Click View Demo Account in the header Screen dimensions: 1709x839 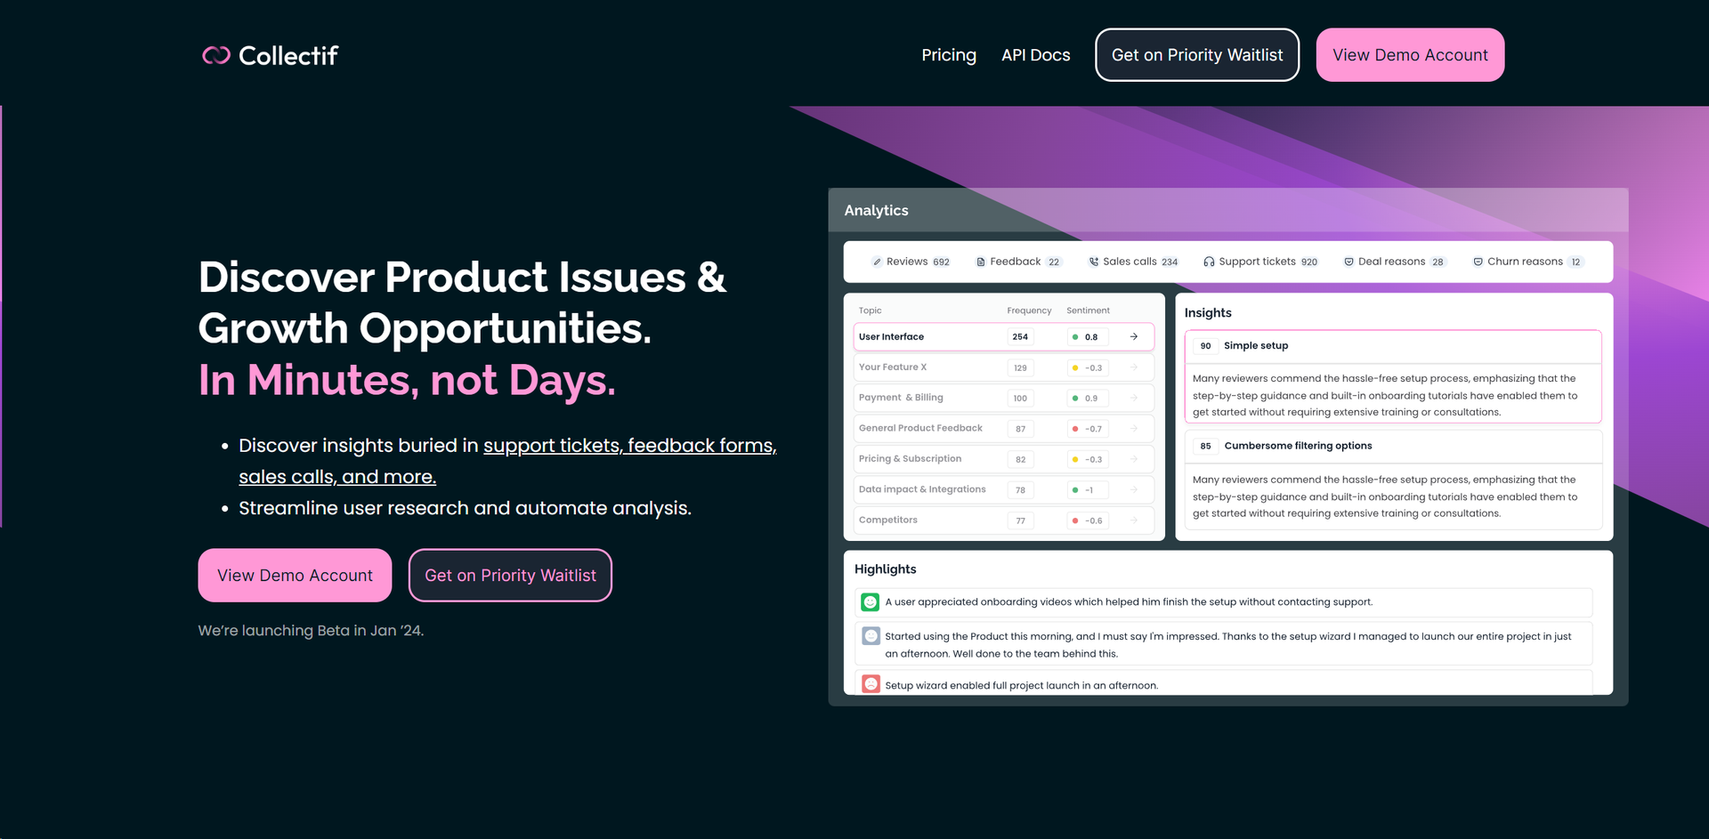tap(1410, 55)
